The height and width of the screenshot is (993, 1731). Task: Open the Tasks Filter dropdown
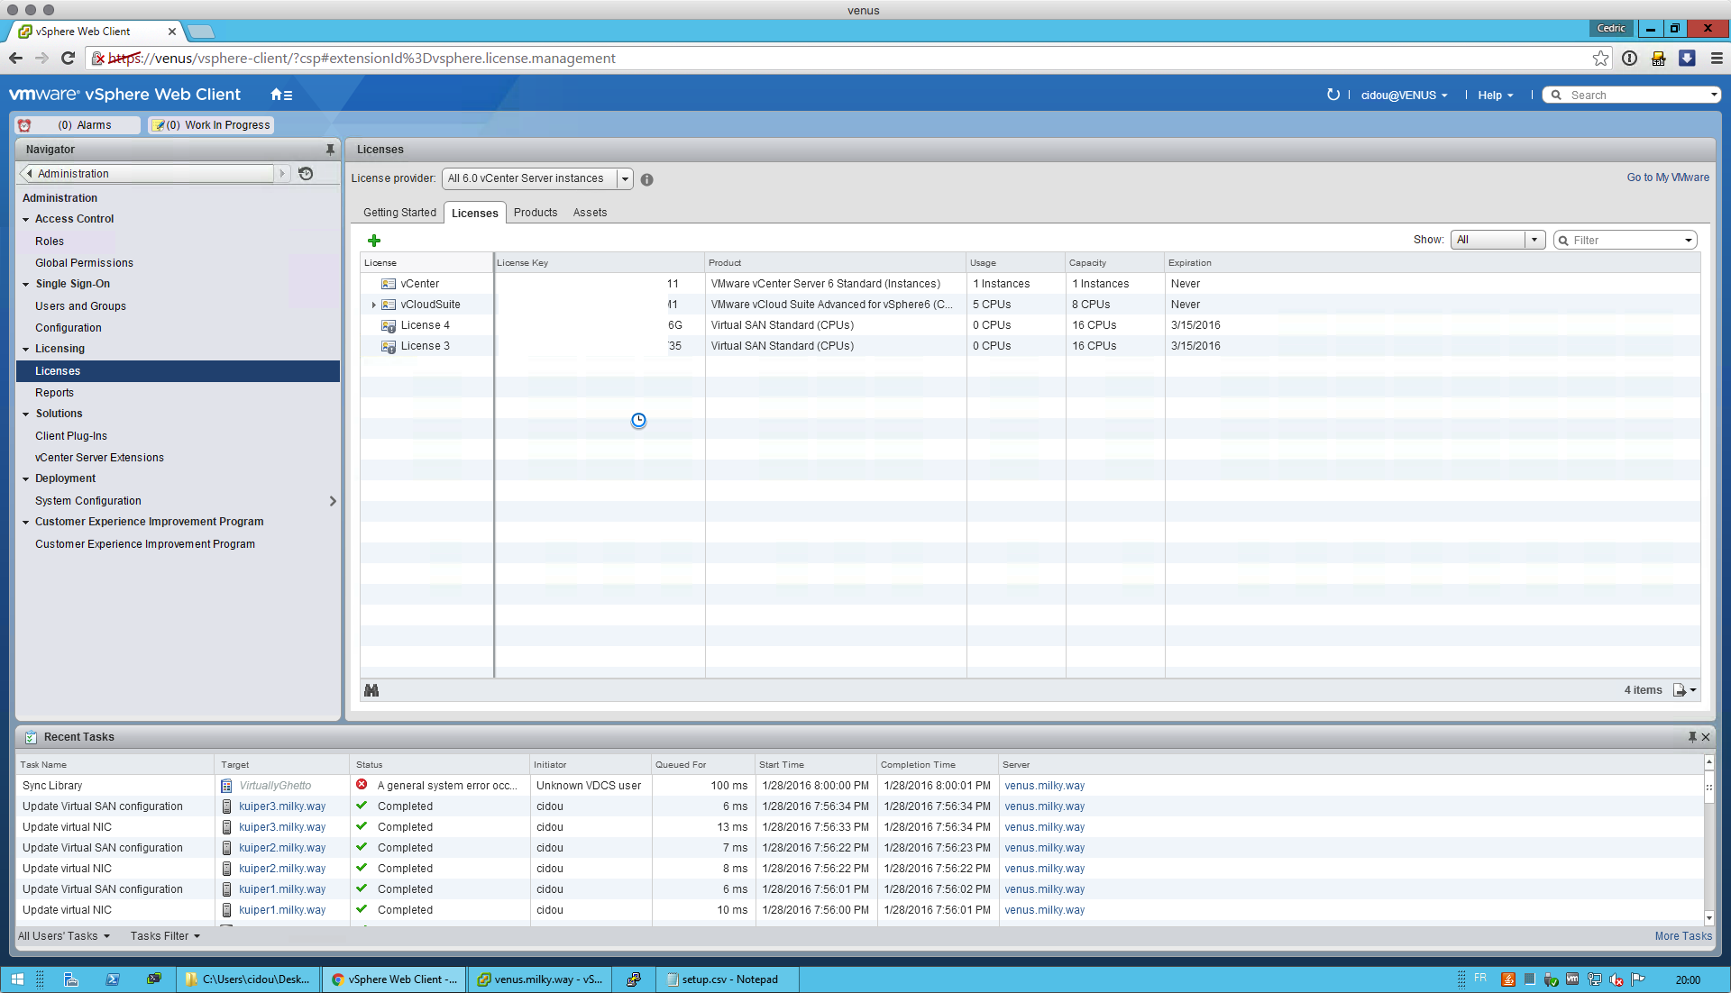165,936
